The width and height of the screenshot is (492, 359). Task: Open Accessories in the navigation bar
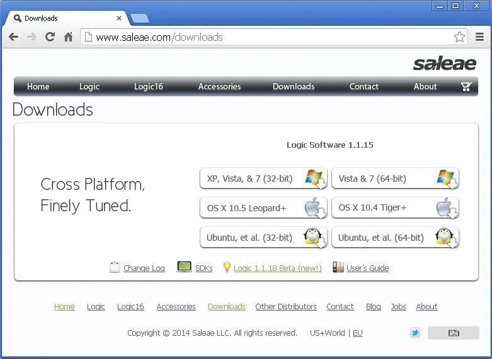219,87
